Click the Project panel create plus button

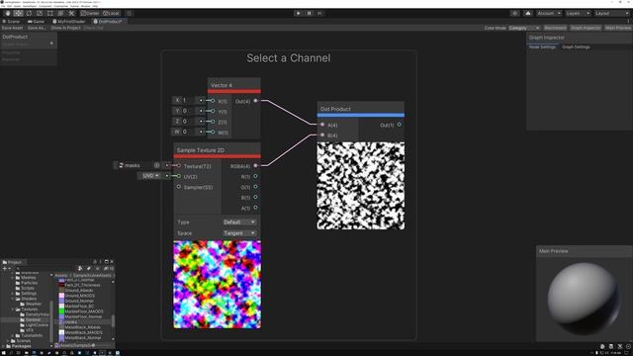pyautogui.click(x=5, y=268)
